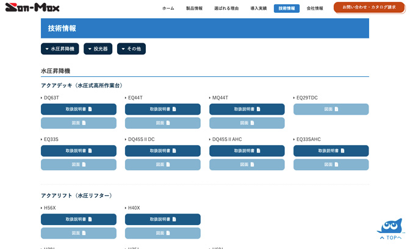Open DQ45S II AHC 図面 document

(x=247, y=165)
